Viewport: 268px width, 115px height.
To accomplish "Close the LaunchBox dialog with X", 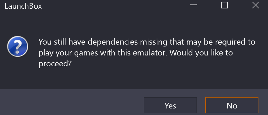I will (255, 5).
